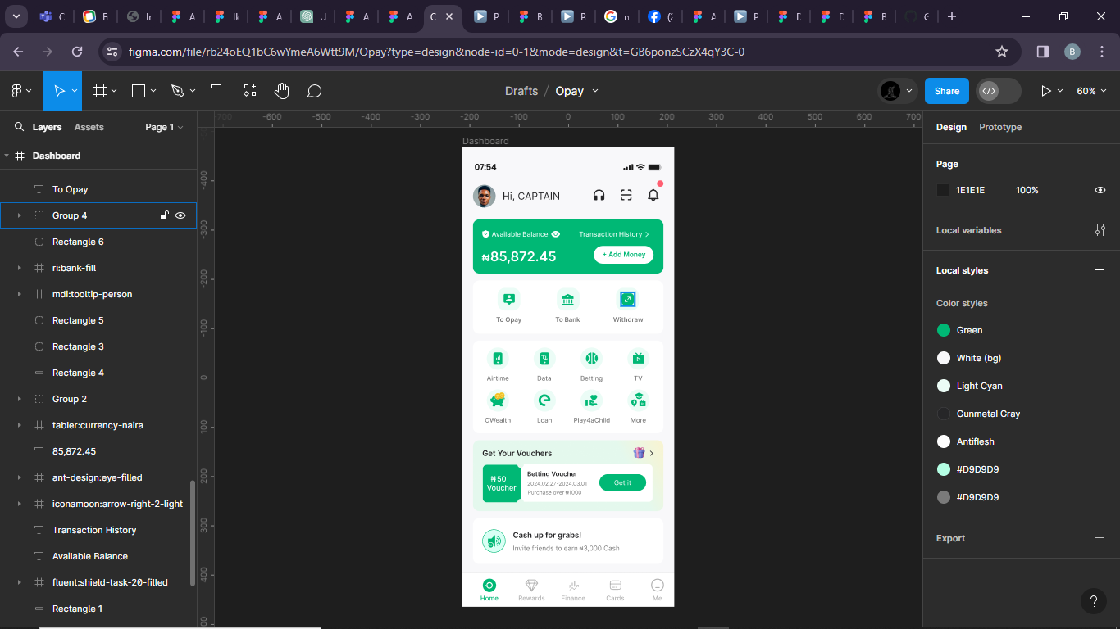The image size is (1120, 629).
Task: Open browser side panel
Action: pyautogui.click(x=1043, y=52)
